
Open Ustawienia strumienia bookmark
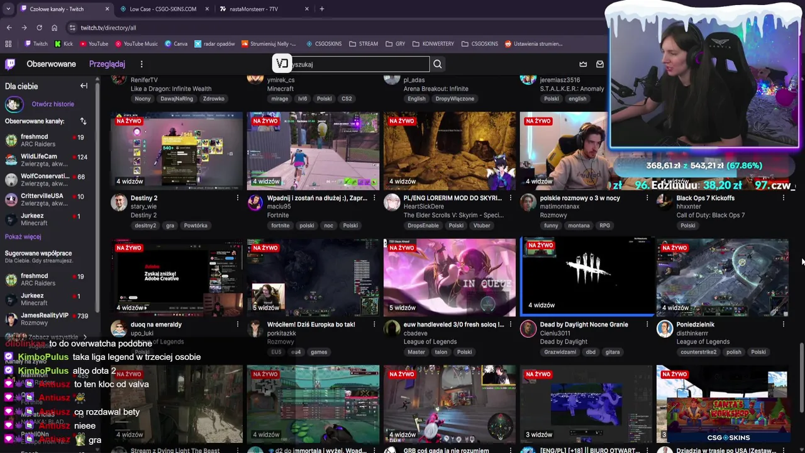(x=533, y=44)
